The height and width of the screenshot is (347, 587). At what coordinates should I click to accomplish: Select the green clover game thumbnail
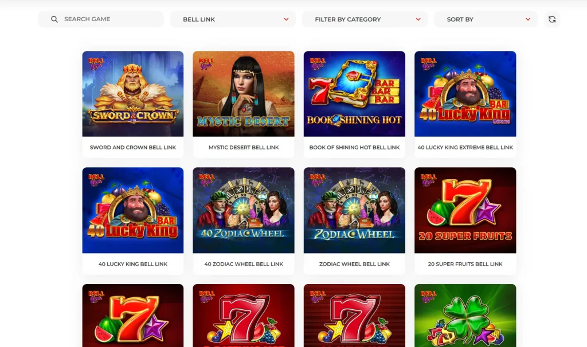tap(465, 316)
